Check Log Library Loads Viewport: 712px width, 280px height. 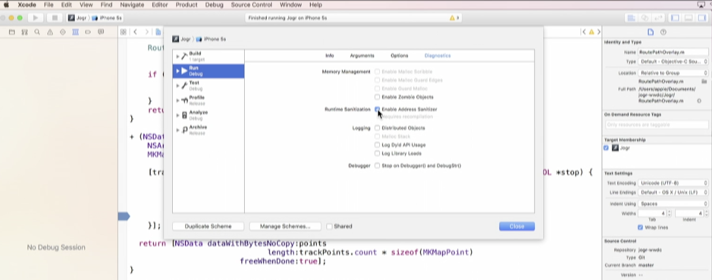pos(377,153)
